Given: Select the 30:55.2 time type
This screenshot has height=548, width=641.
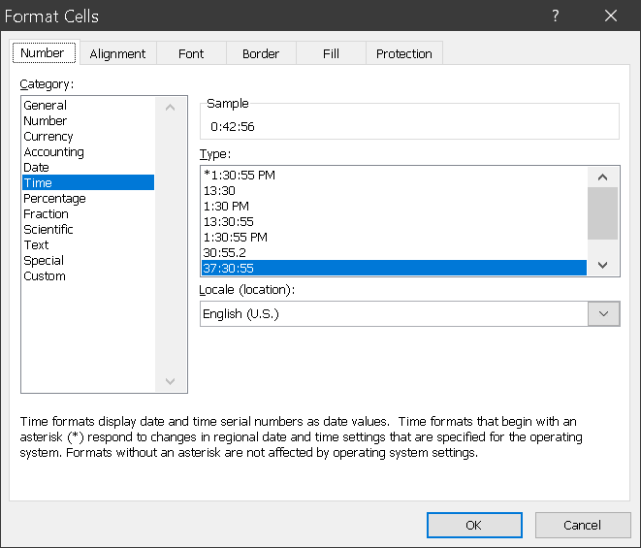Looking at the screenshot, I should tap(394, 253).
